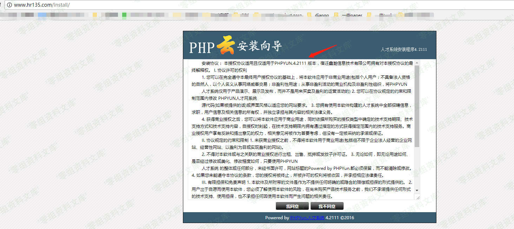Click the green bookmark icon in bookmarks bar
514x229 pixels.
(x=124, y=15)
